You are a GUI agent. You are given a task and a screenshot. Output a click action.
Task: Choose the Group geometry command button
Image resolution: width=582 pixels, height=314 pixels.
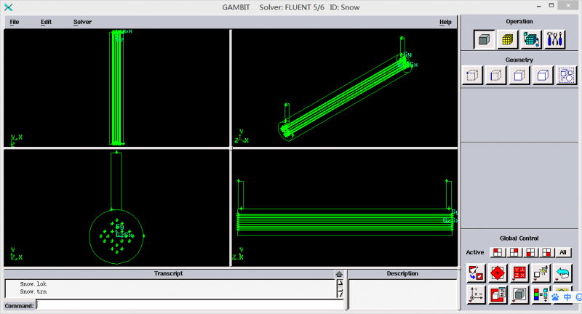coord(567,76)
